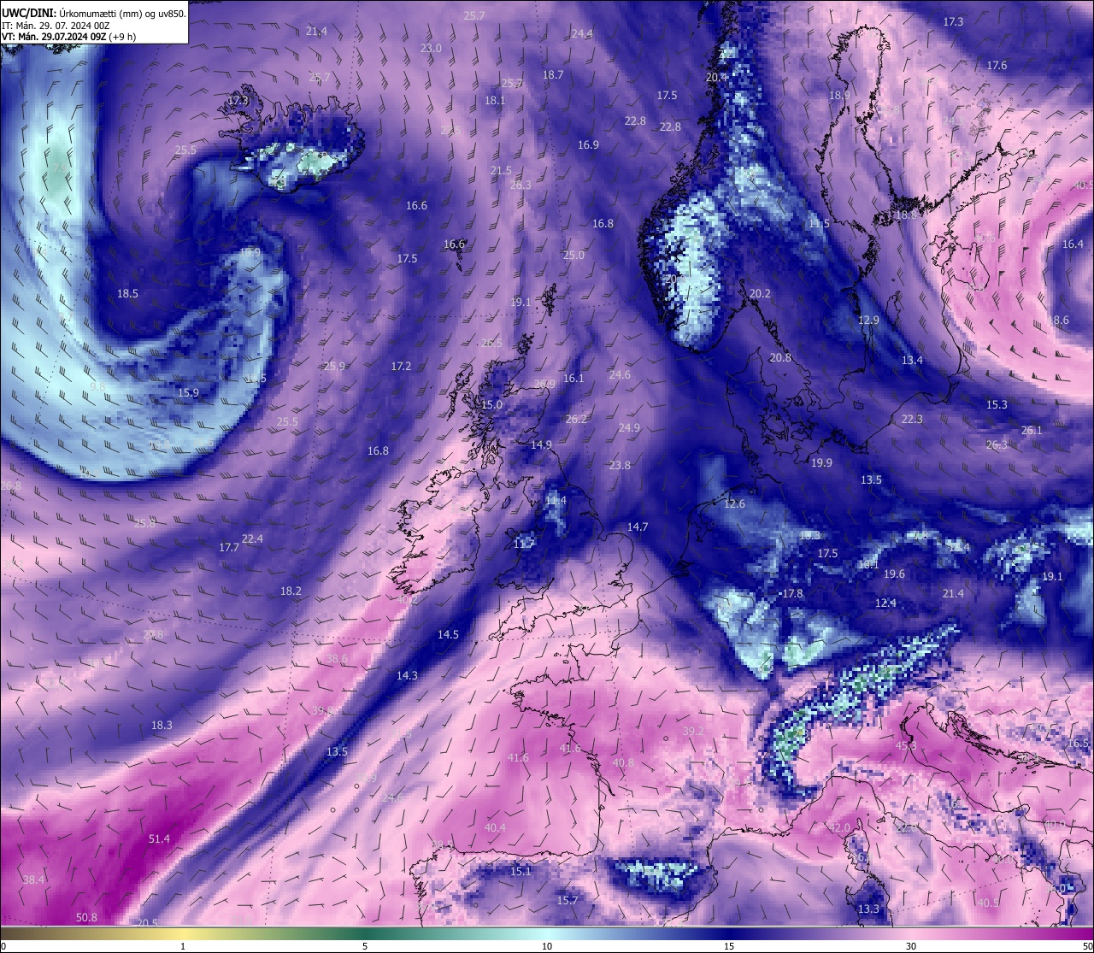This screenshot has height=953, width=1094.
Task: Click the map value 24.6
Action: click(x=620, y=374)
